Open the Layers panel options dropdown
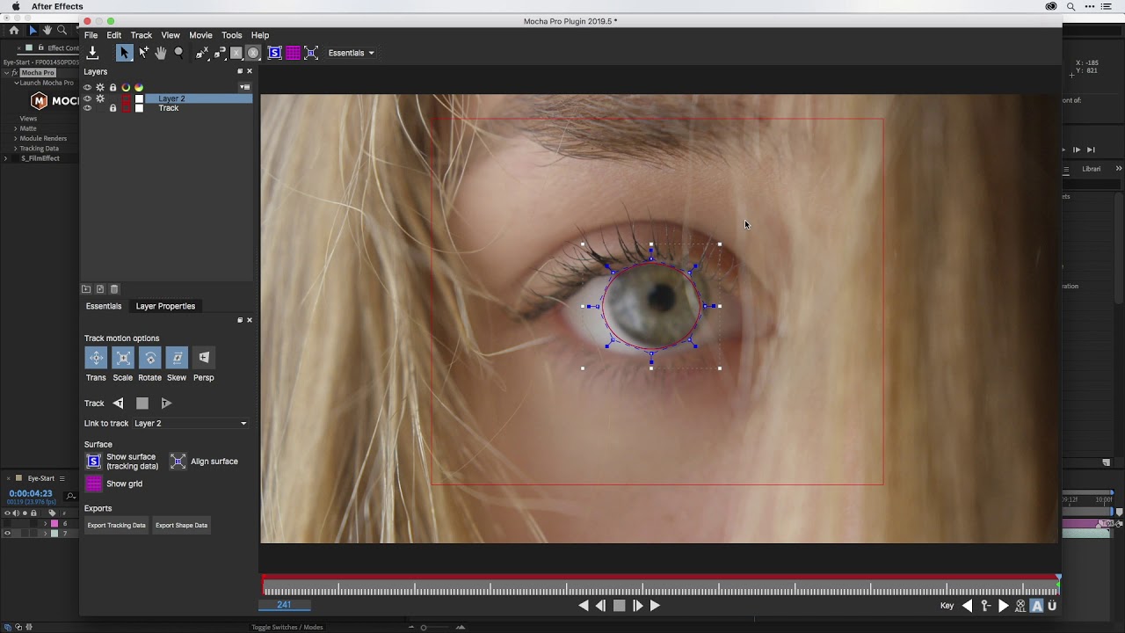 click(244, 87)
